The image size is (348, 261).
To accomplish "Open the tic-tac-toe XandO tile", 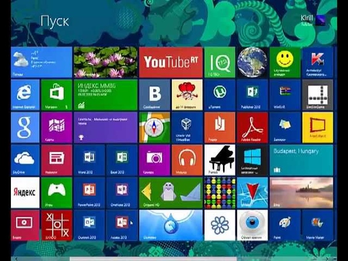I will [x=56, y=225].
